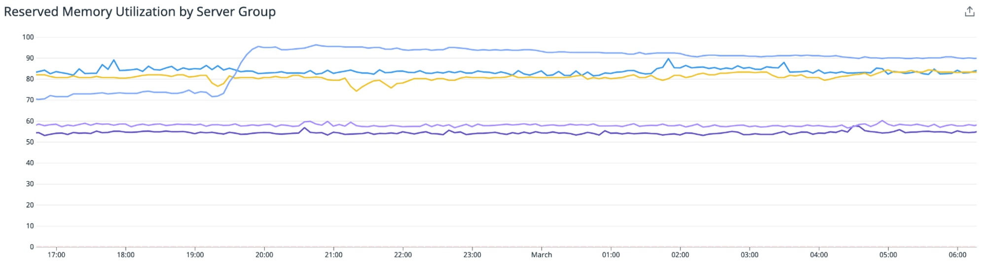Click the export chart icon
986x263 pixels.
969,12
